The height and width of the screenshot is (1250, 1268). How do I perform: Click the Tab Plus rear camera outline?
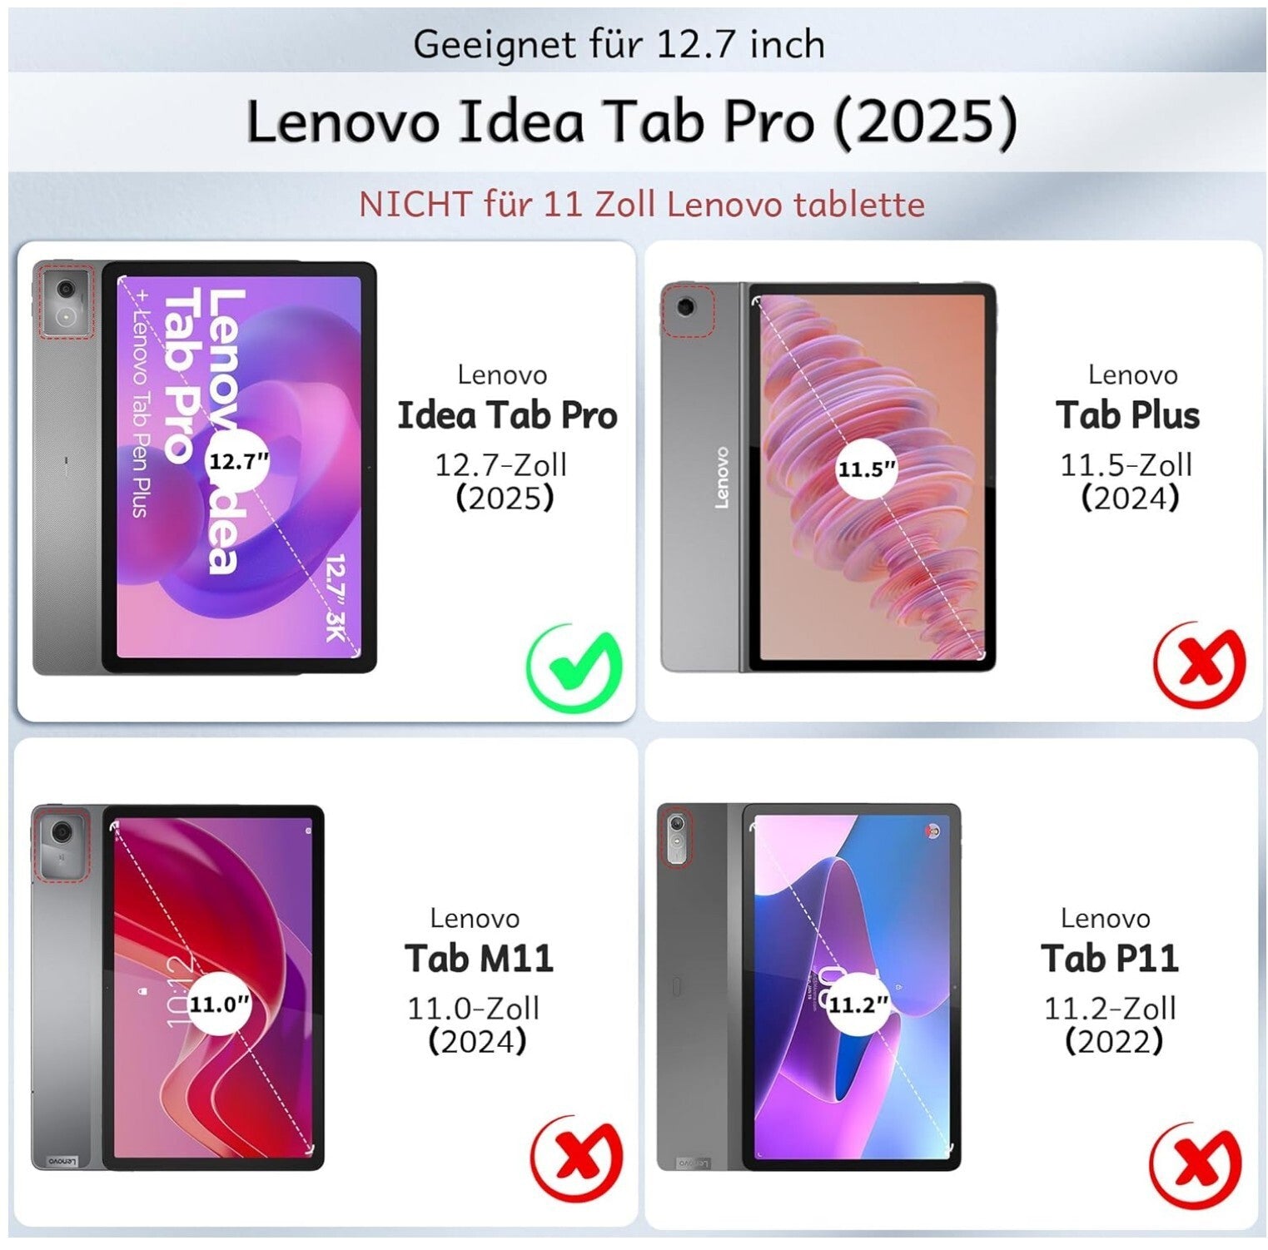point(688,310)
